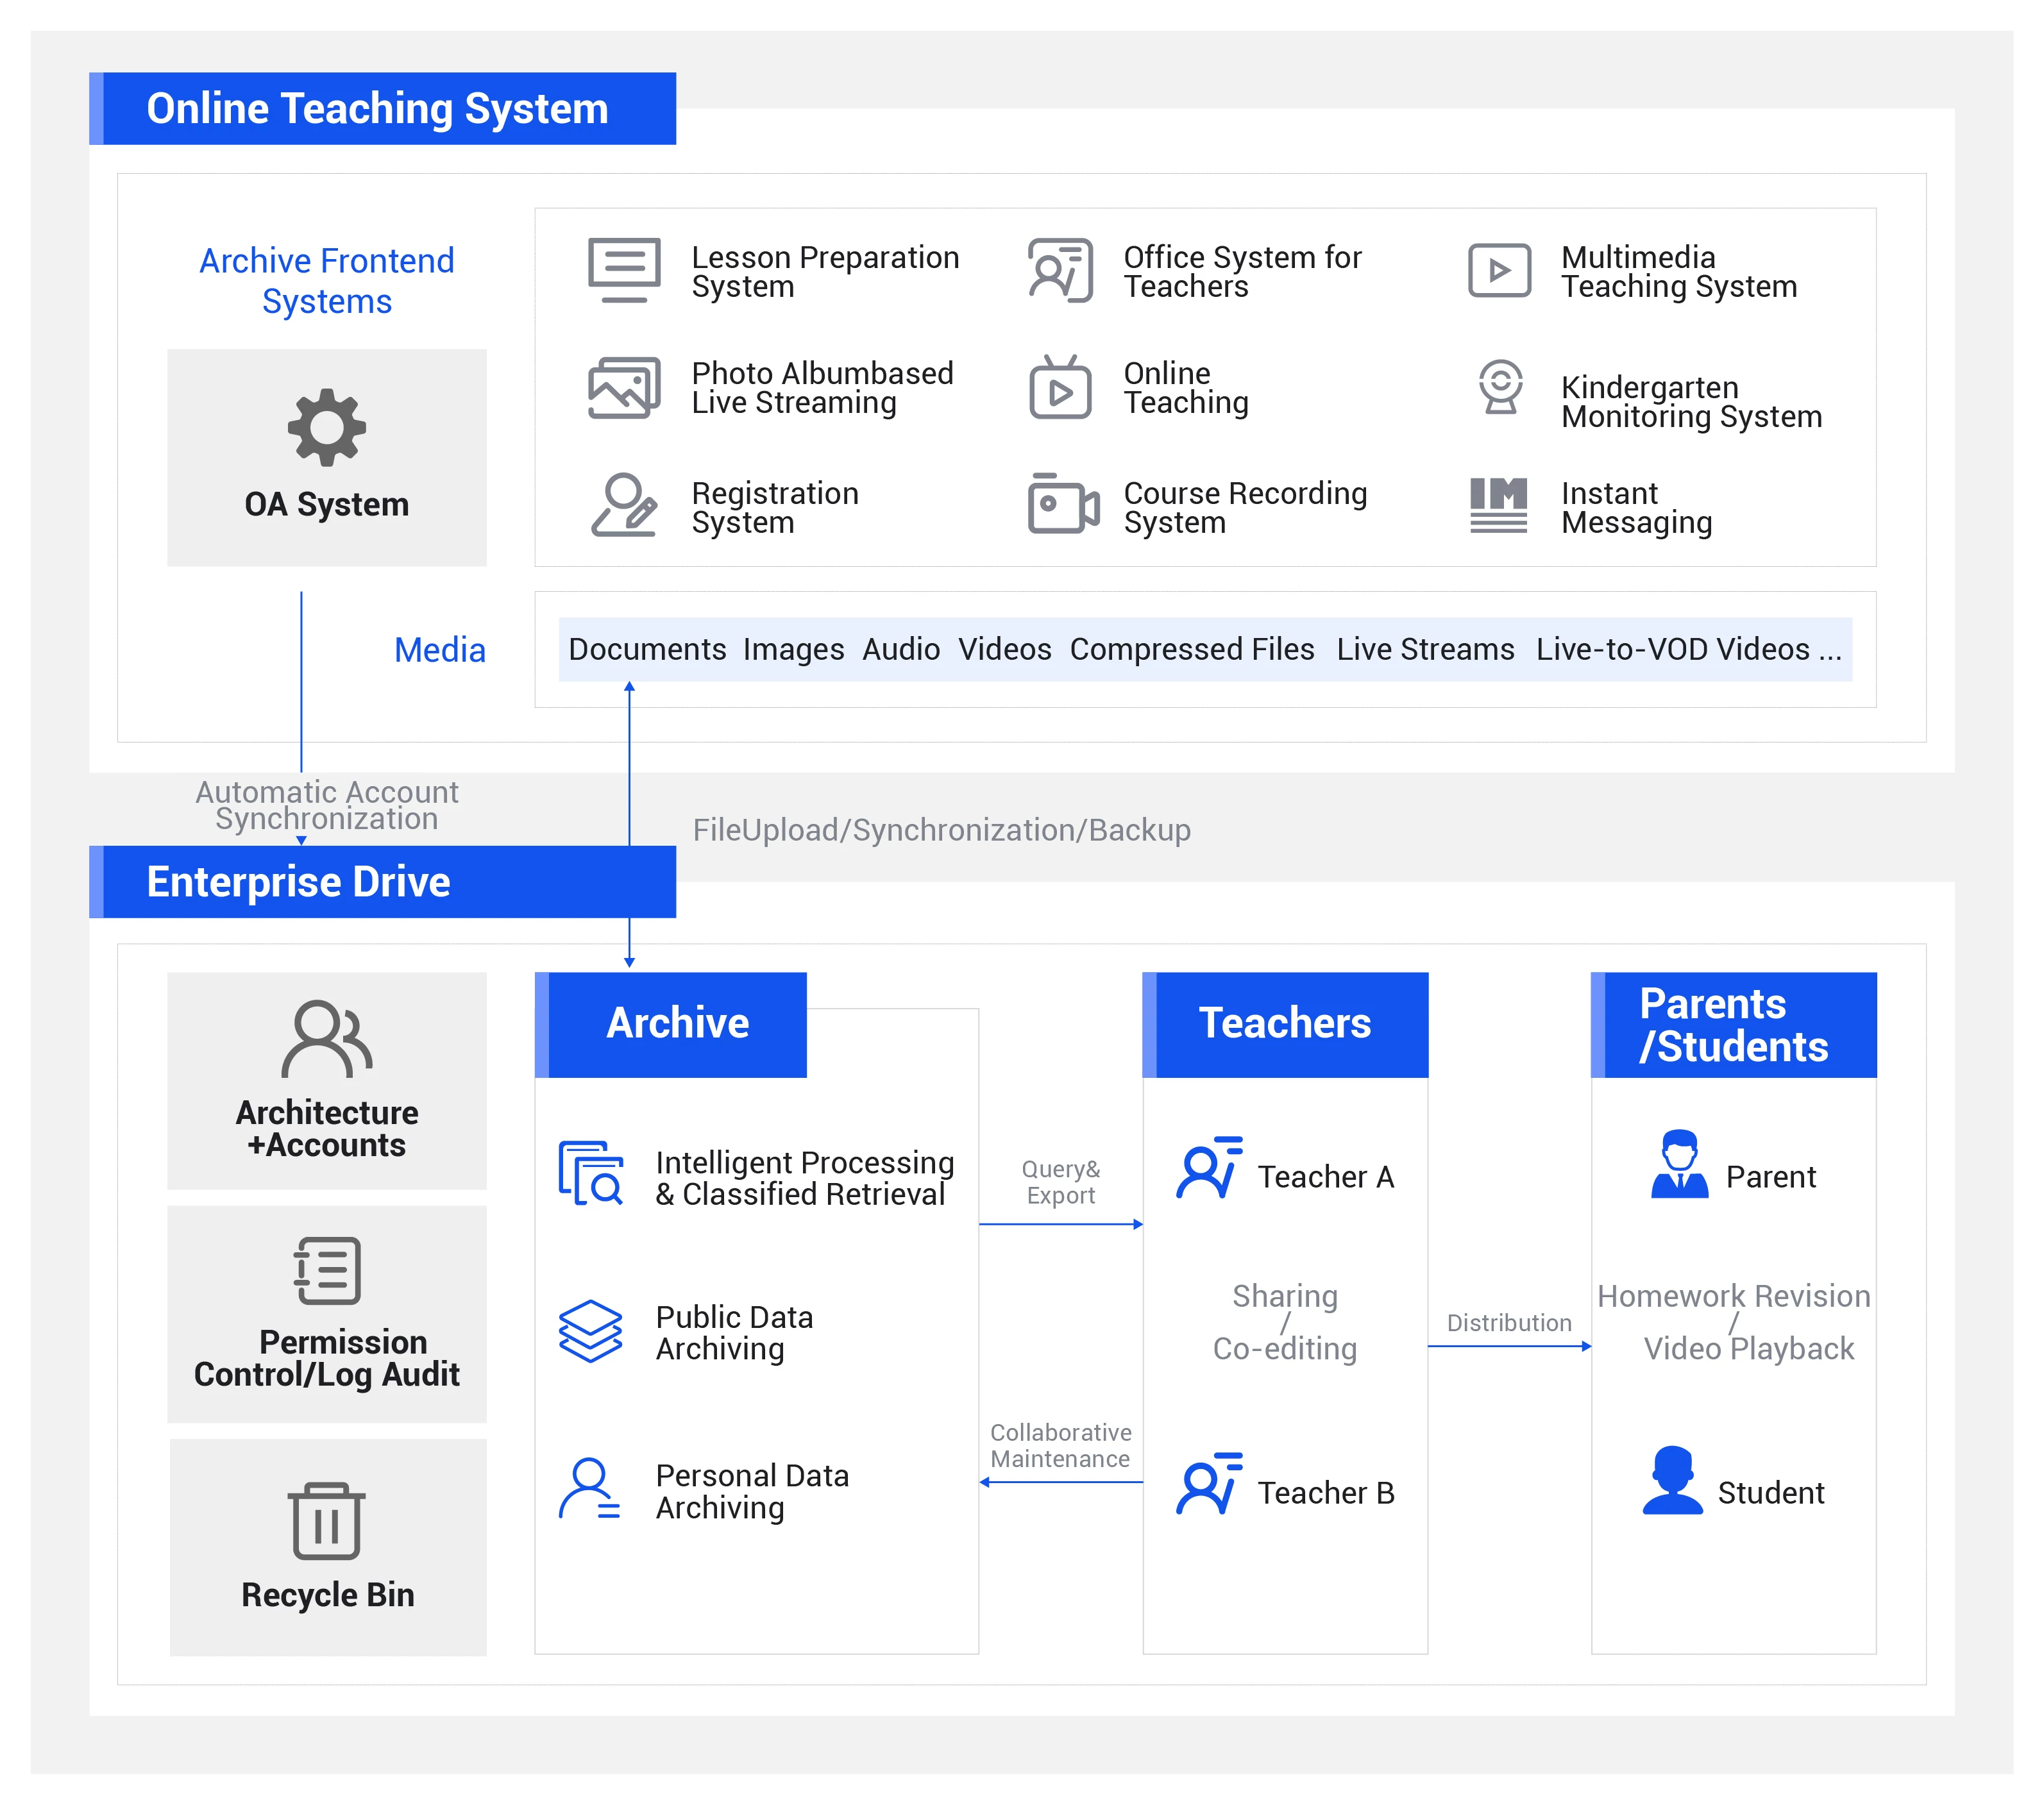Select the Permission Control/Log Audit tile
The image size is (2044, 1805).
tap(327, 1314)
